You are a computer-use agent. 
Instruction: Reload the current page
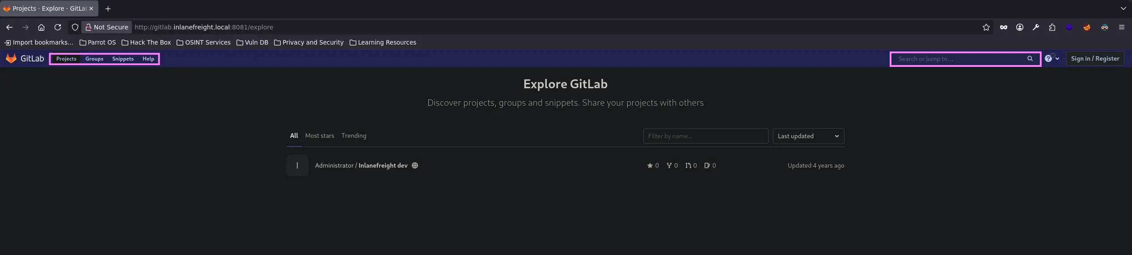pos(58,27)
